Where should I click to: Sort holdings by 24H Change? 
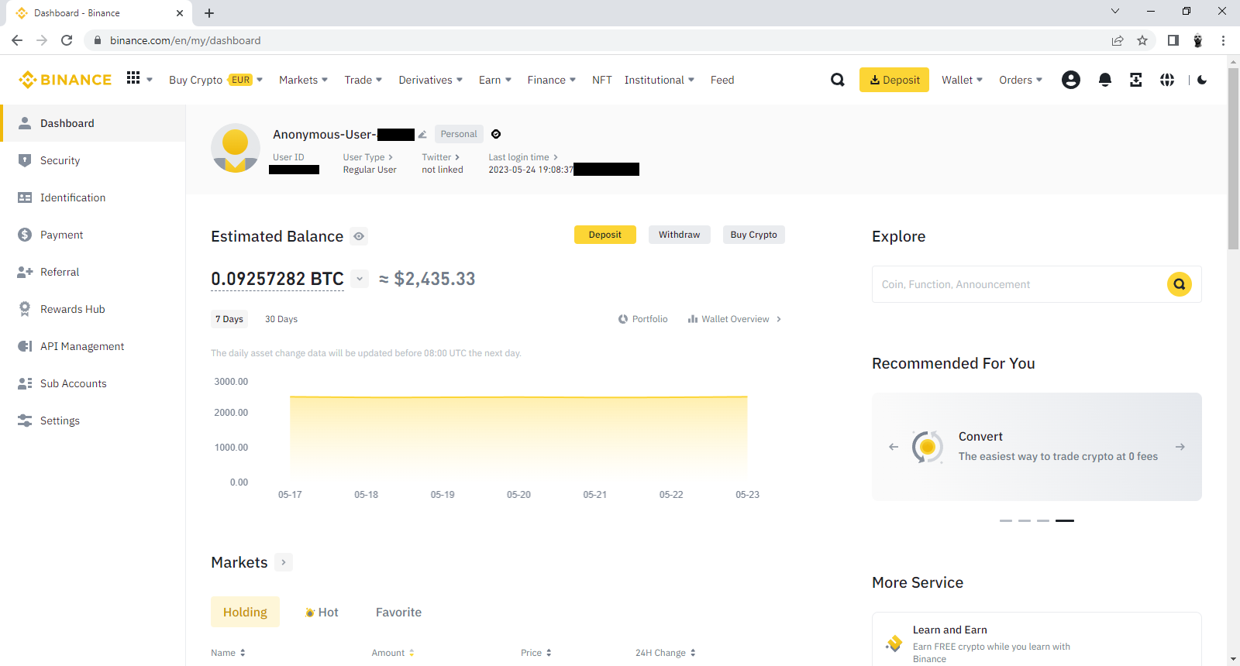pos(666,653)
